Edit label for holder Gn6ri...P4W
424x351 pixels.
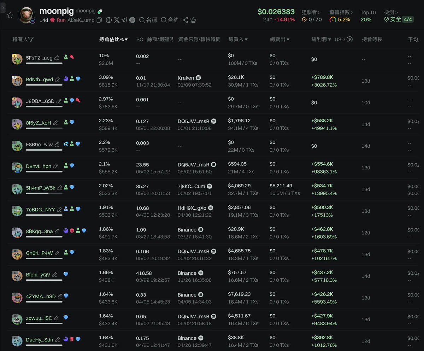coord(57,253)
